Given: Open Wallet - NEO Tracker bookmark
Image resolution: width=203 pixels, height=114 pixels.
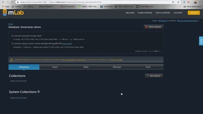Looking at the screenshot, I should (x=88, y=6).
